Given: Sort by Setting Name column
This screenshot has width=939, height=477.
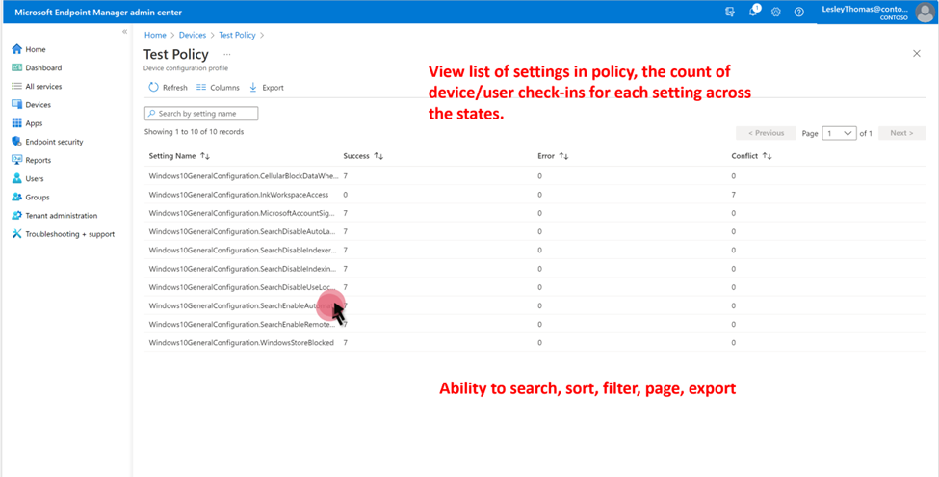Looking at the screenshot, I should (179, 156).
